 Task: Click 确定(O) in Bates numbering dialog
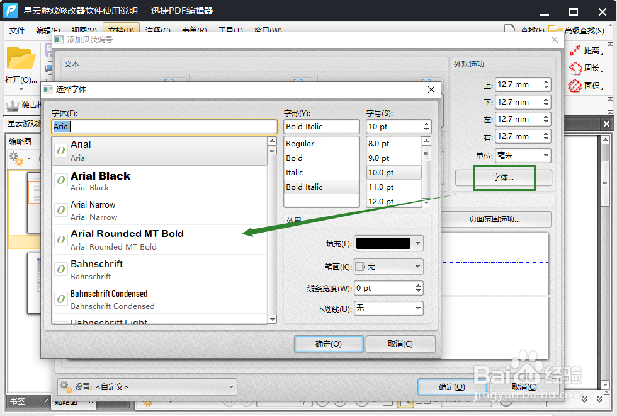click(452, 387)
